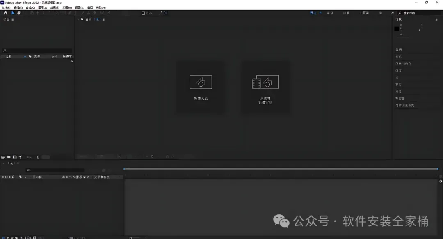Viewport: 443px width, 239px height.
Task: Select the Type (T) tool
Action: 75,13
